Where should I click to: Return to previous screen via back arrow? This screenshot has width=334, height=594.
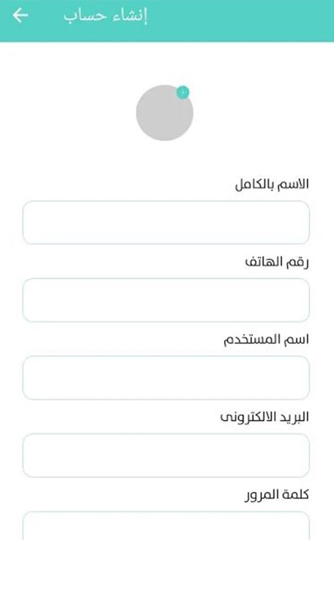[20, 15]
